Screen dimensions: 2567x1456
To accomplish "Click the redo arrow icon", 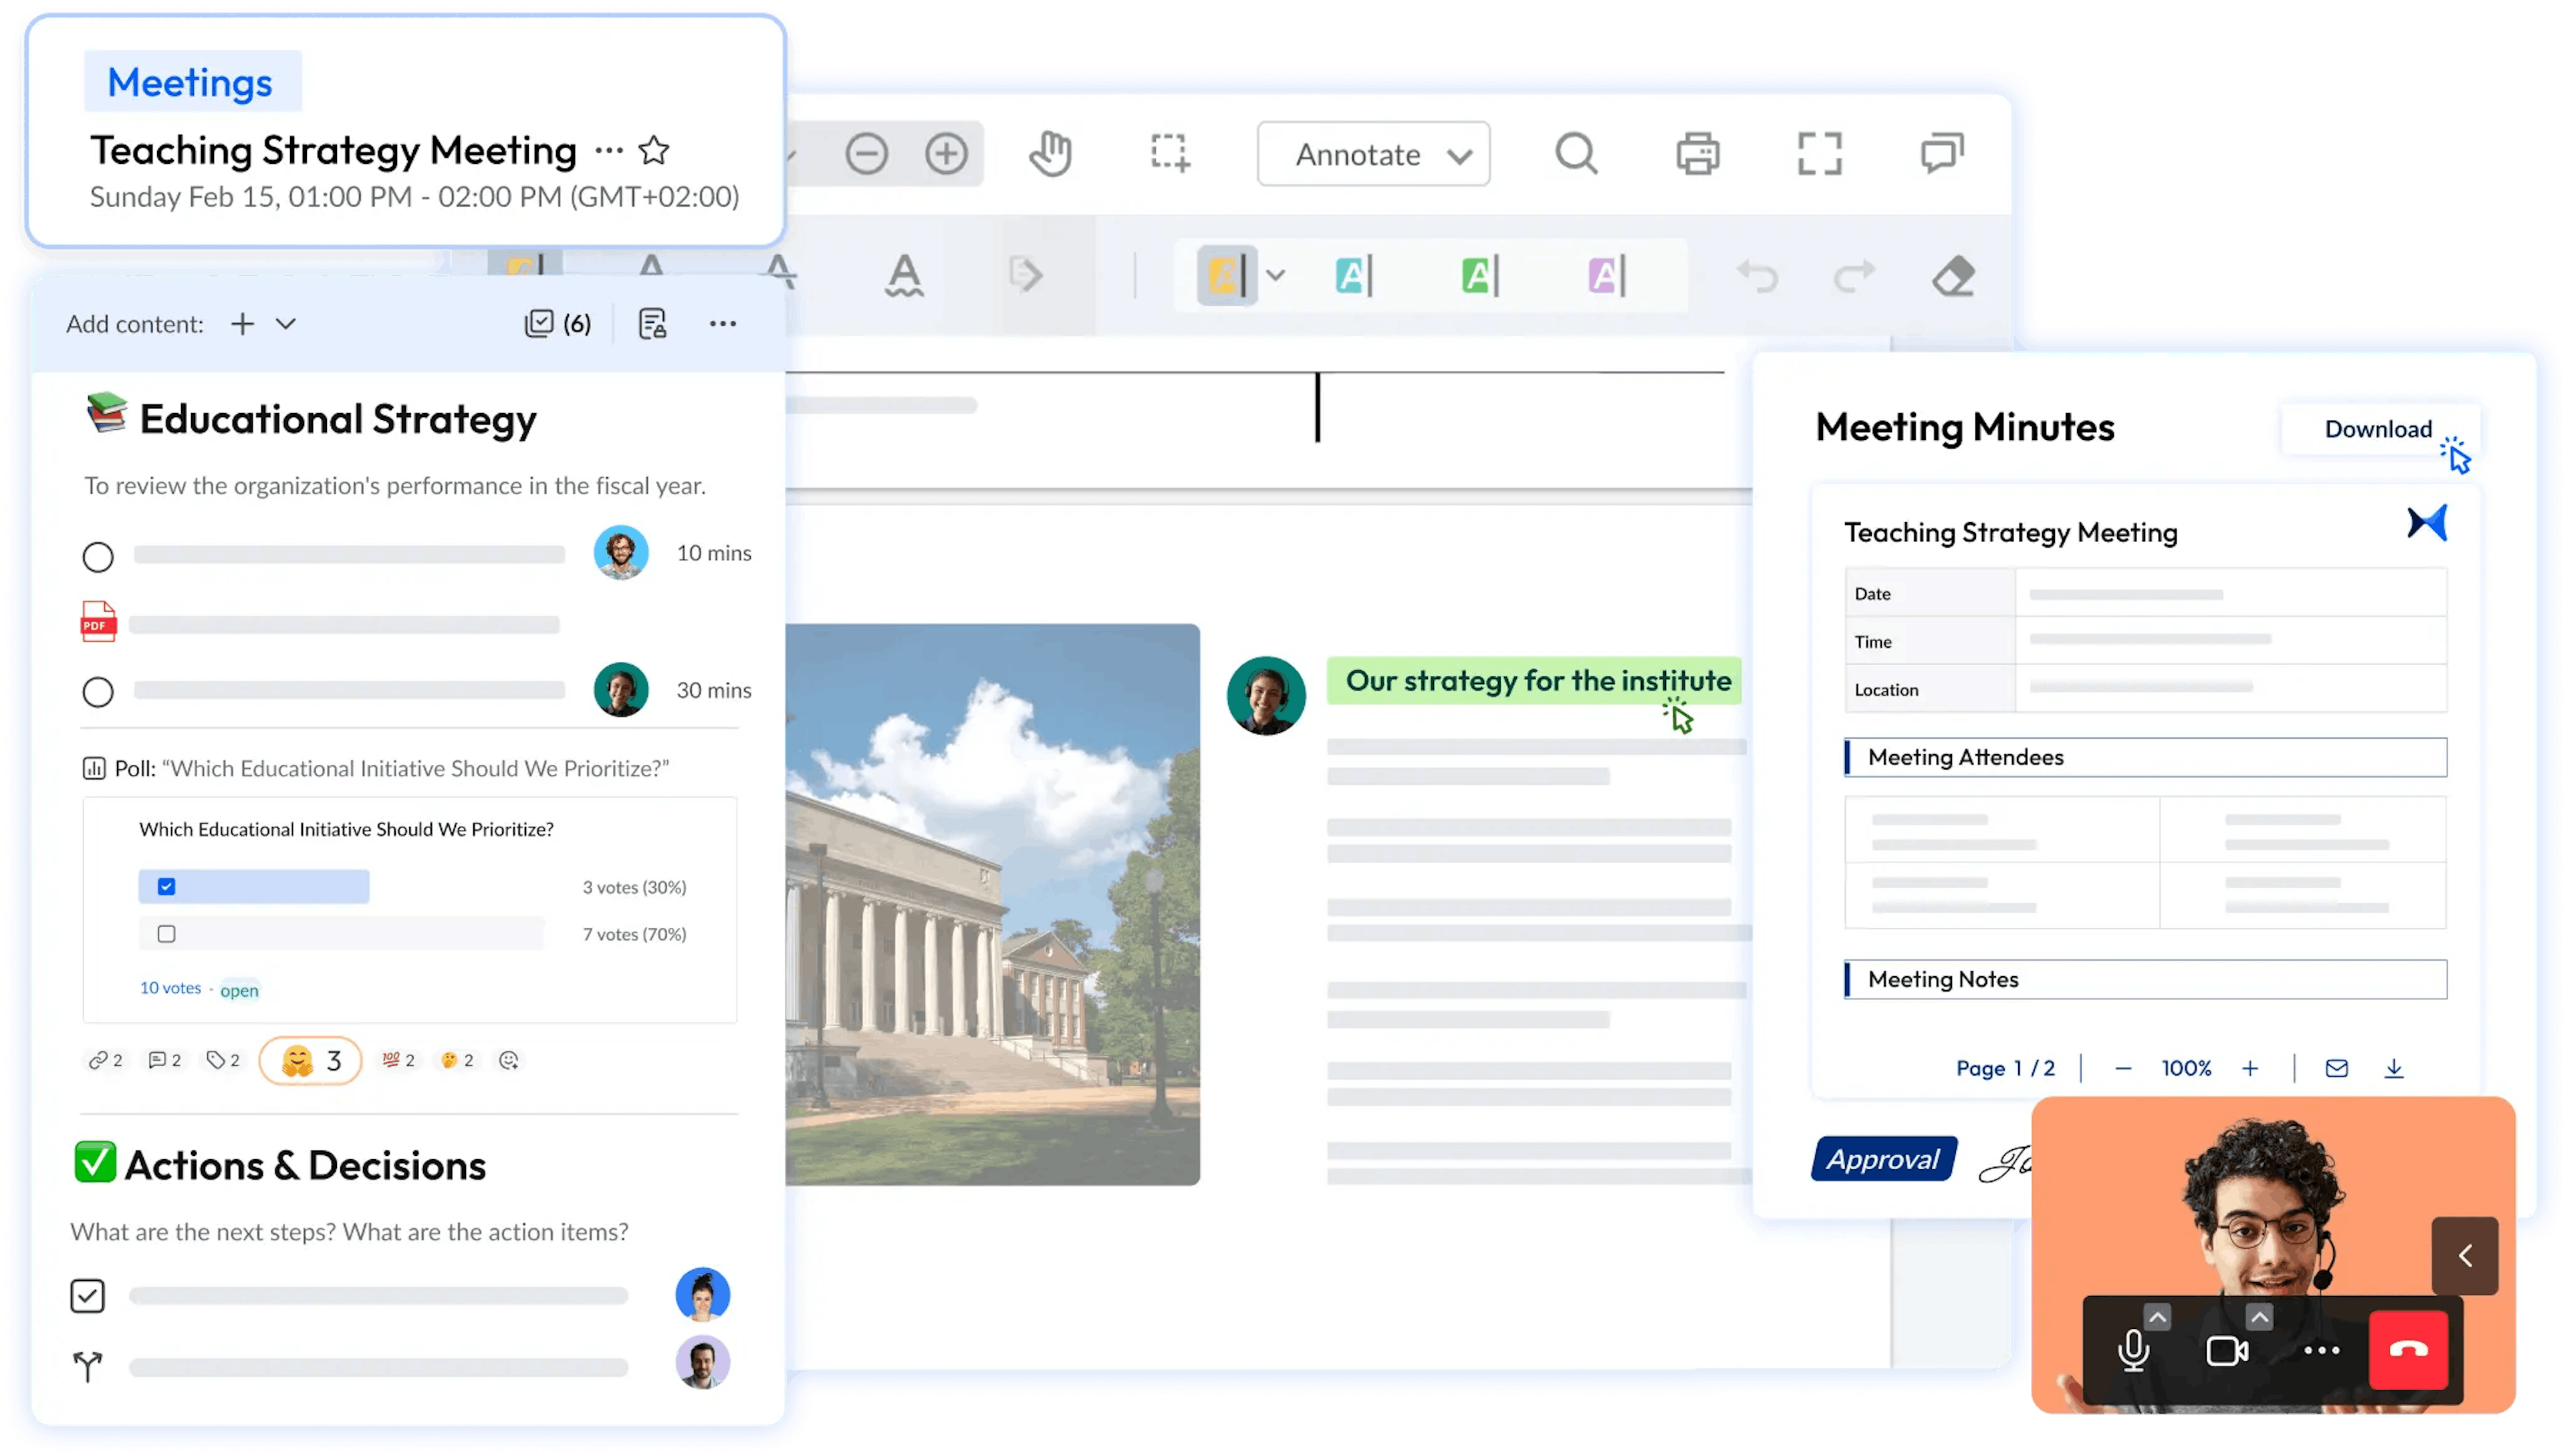I will 1853,276.
